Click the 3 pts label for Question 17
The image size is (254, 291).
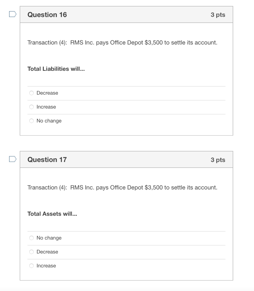click(218, 160)
